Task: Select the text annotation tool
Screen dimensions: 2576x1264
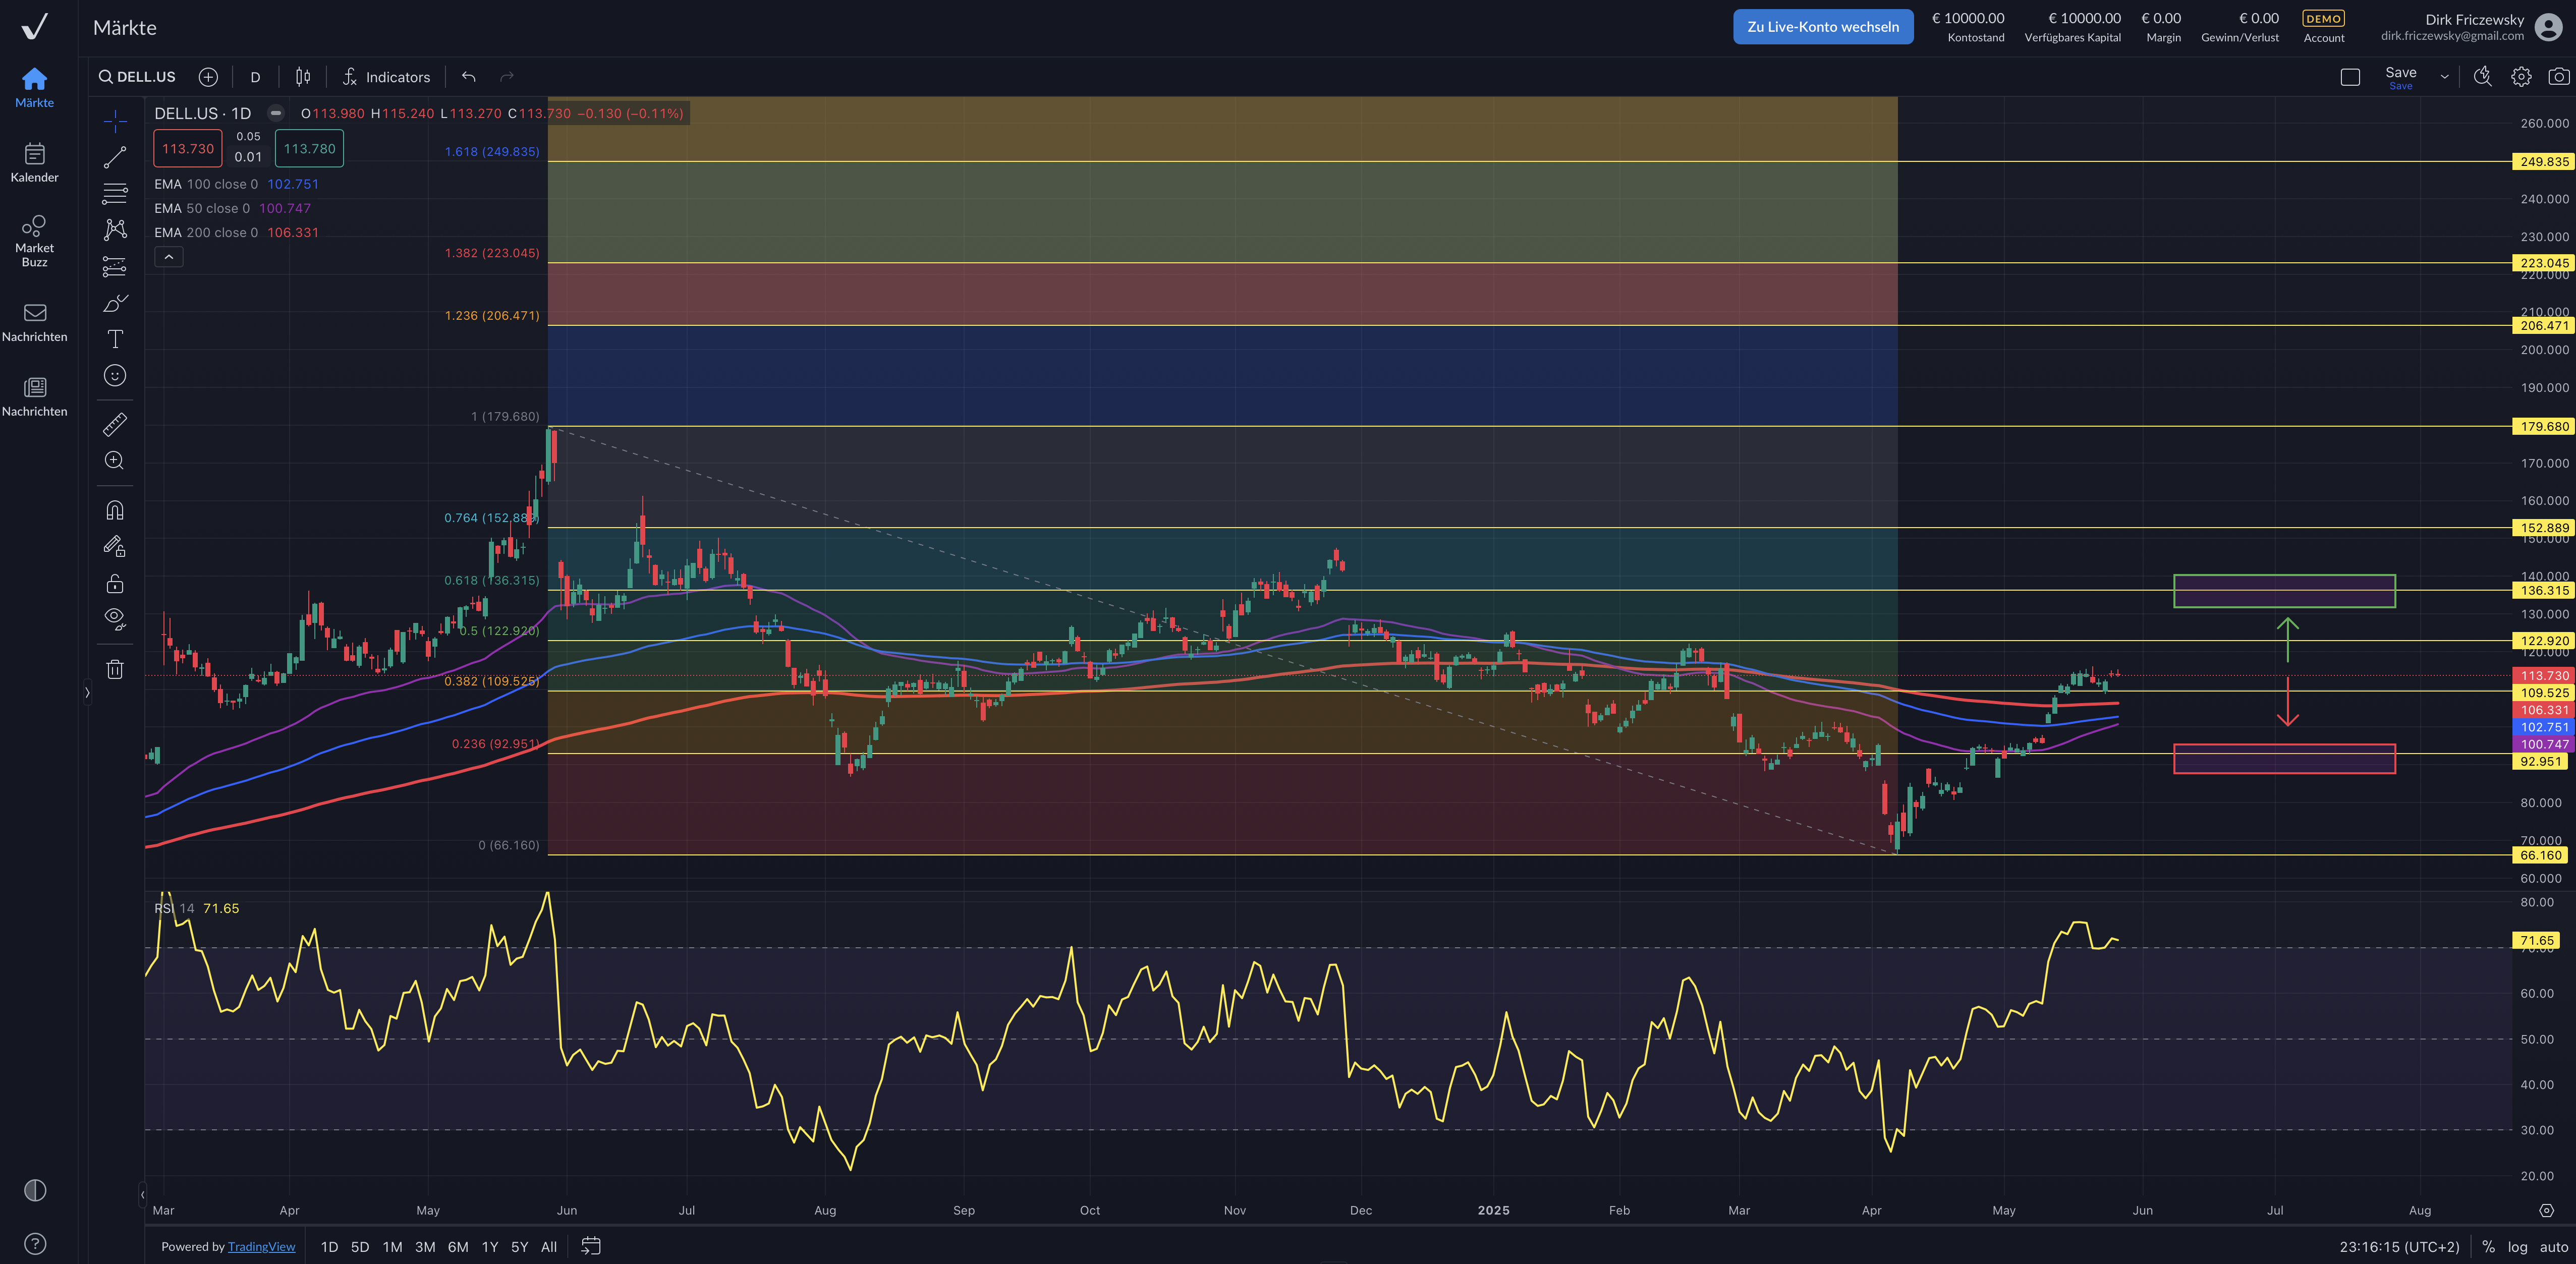Action: tap(115, 339)
